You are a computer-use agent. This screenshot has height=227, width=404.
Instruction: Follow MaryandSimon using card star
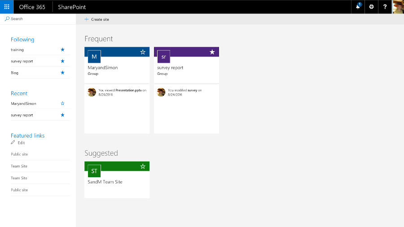point(143,52)
